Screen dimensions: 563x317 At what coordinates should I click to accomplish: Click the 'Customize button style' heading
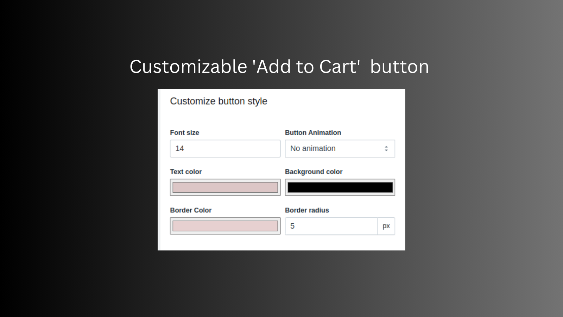(219, 101)
